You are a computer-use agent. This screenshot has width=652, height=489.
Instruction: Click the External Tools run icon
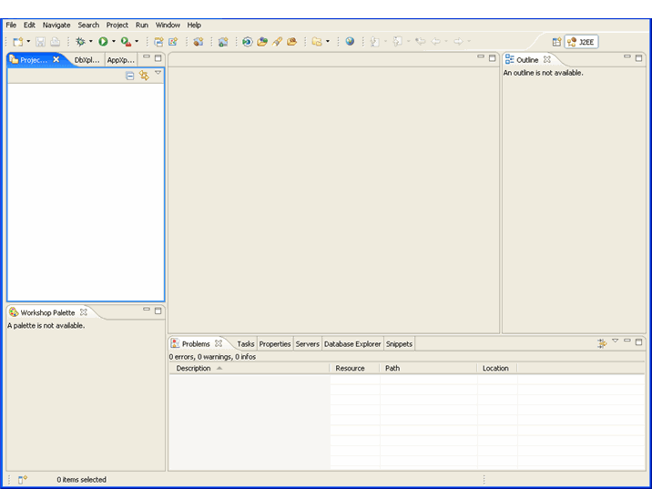click(x=126, y=42)
